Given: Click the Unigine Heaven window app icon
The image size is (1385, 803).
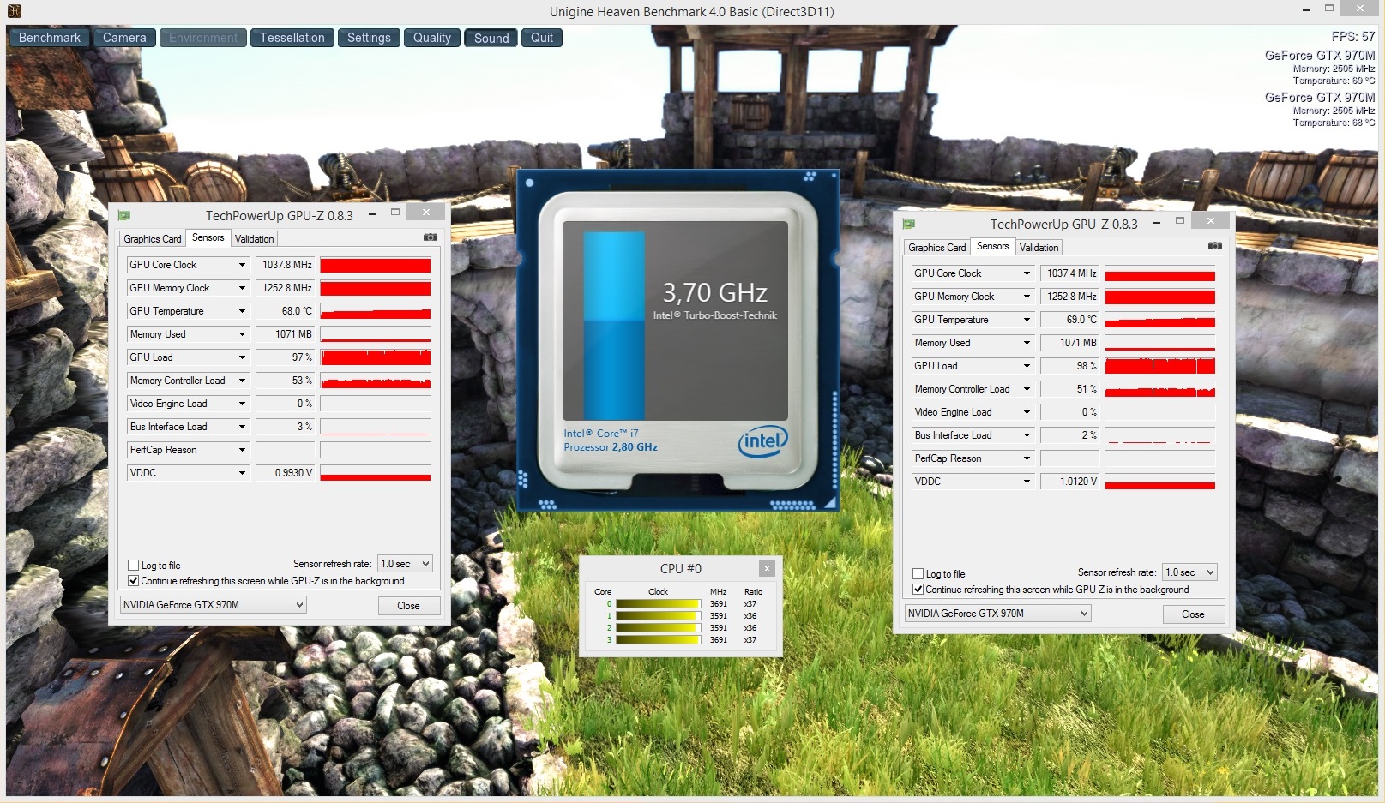Looking at the screenshot, I should click(x=14, y=11).
